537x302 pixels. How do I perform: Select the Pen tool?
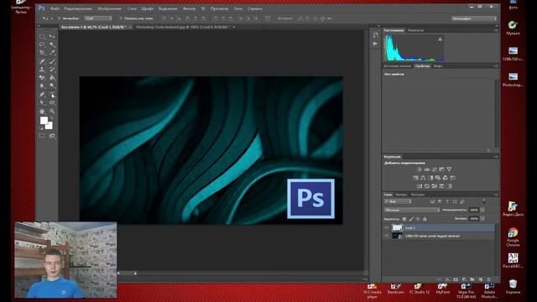coord(42,95)
